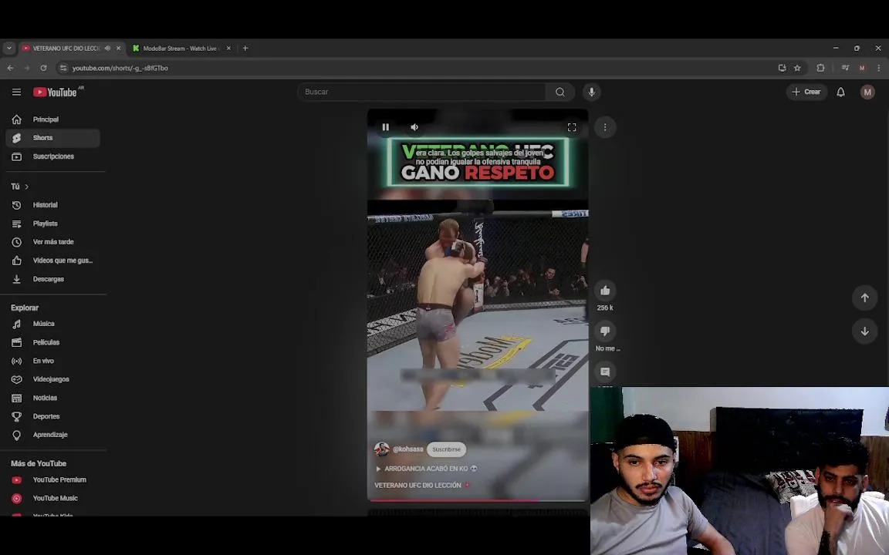Click the Crear button
Image resolution: width=889 pixels, height=555 pixels.
[x=806, y=92]
